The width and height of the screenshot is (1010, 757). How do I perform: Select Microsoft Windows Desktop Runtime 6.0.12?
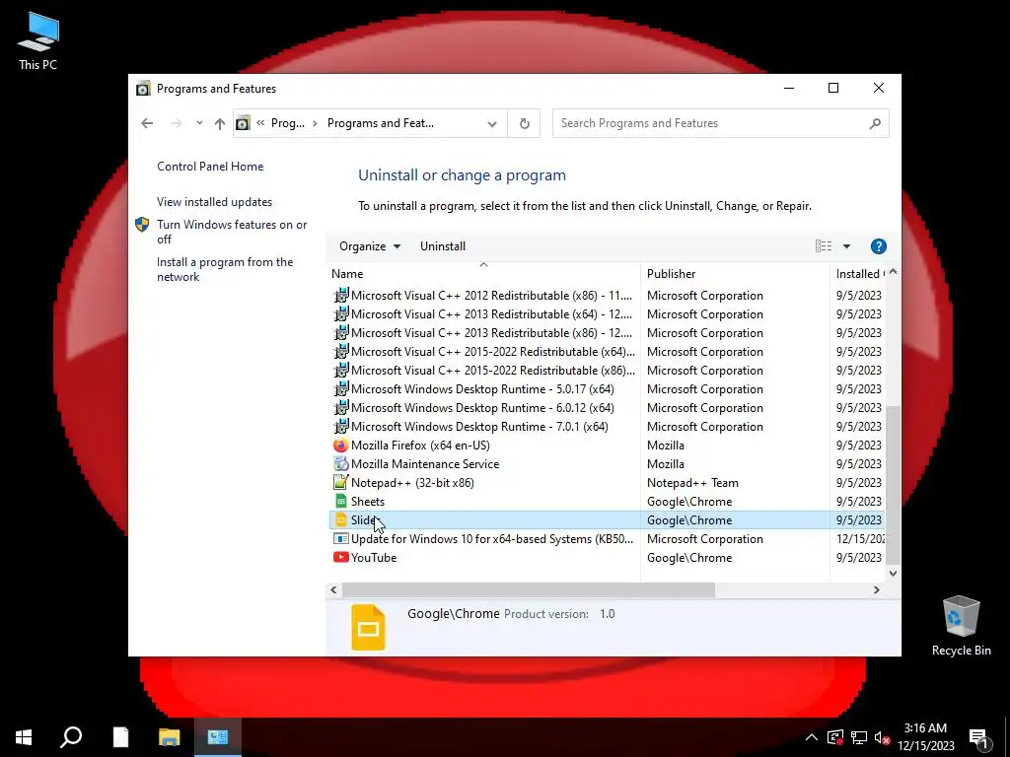pos(482,407)
